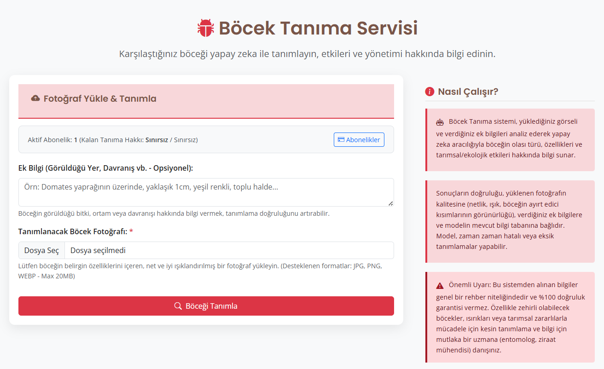
Task: Click the magnifier icon on Böceği Tanımla
Action: pos(178,306)
